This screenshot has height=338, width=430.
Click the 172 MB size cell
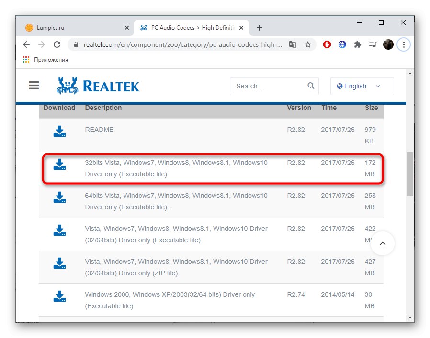pos(370,168)
